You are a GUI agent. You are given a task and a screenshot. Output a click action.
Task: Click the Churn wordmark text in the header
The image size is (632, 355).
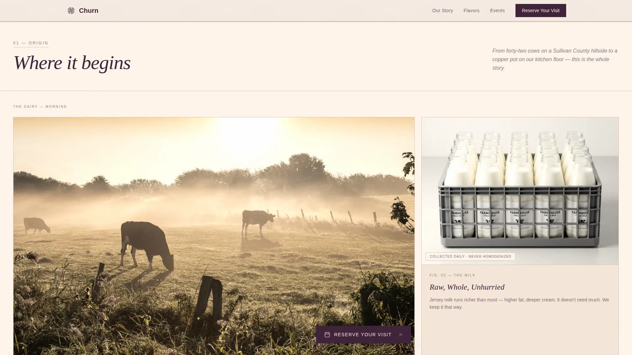(x=88, y=11)
